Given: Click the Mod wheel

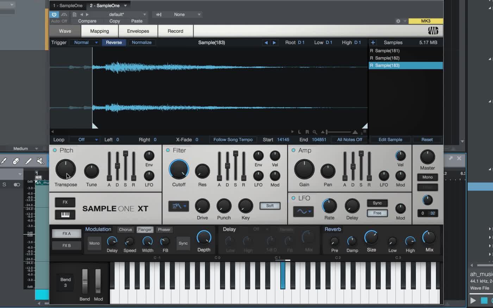Looking at the screenshot, I should coord(98,281).
